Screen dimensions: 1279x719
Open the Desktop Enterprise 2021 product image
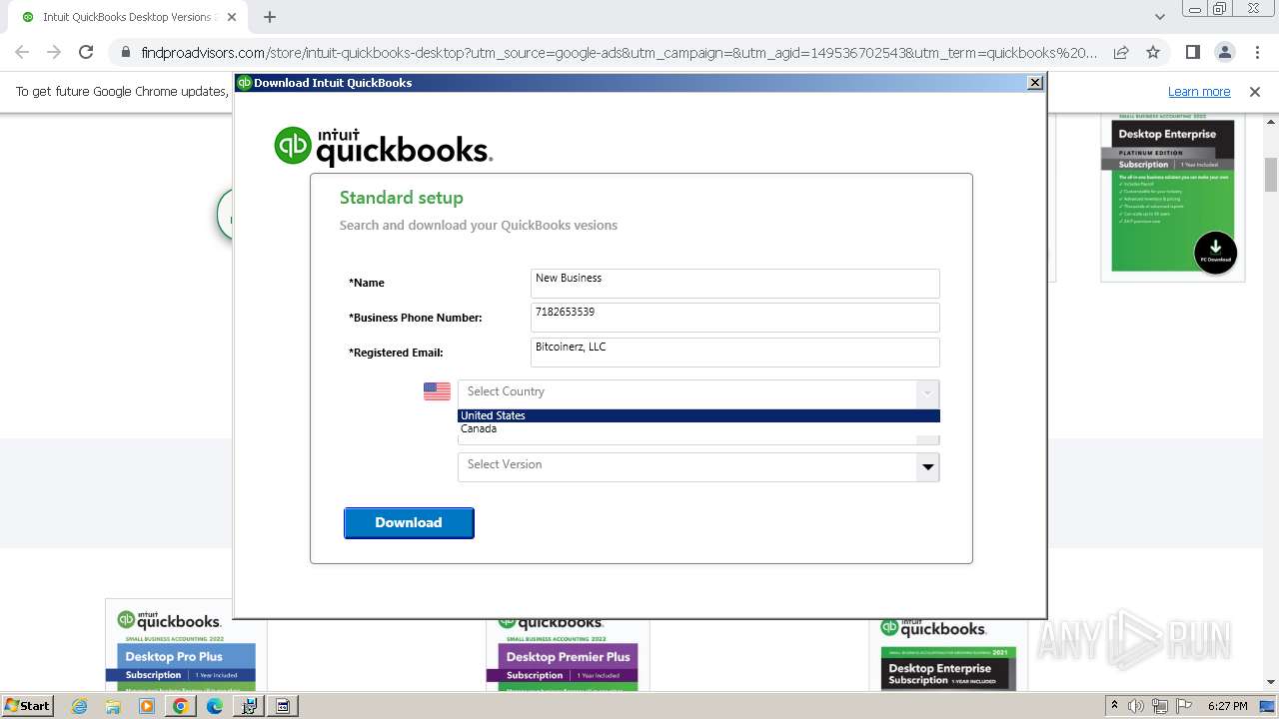pyautogui.click(x=947, y=654)
